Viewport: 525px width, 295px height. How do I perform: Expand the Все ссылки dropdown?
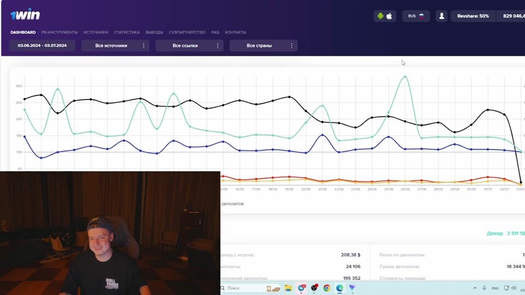coord(189,46)
